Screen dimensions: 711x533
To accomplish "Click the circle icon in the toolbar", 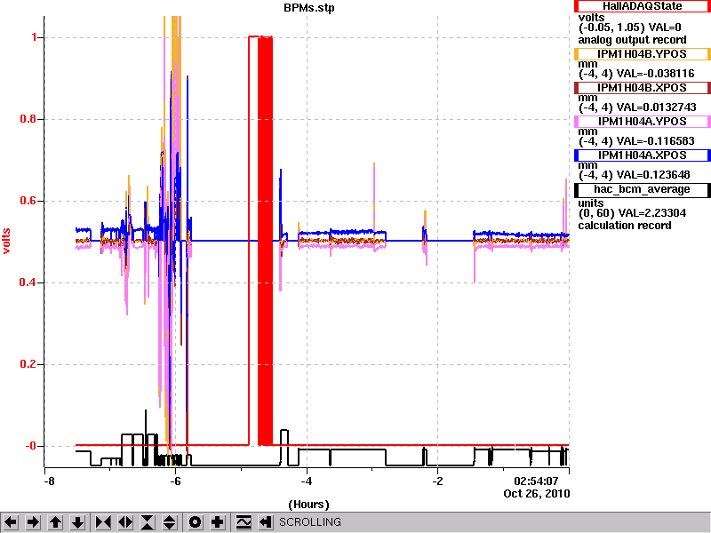I will (x=196, y=522).
